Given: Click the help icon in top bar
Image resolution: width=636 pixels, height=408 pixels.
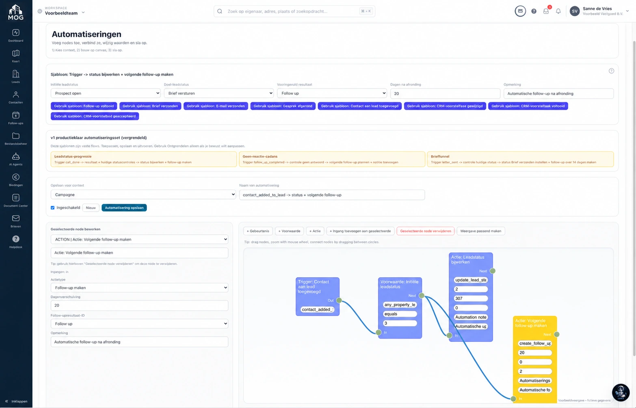Looking at the screenshot, I should [534, 11].
